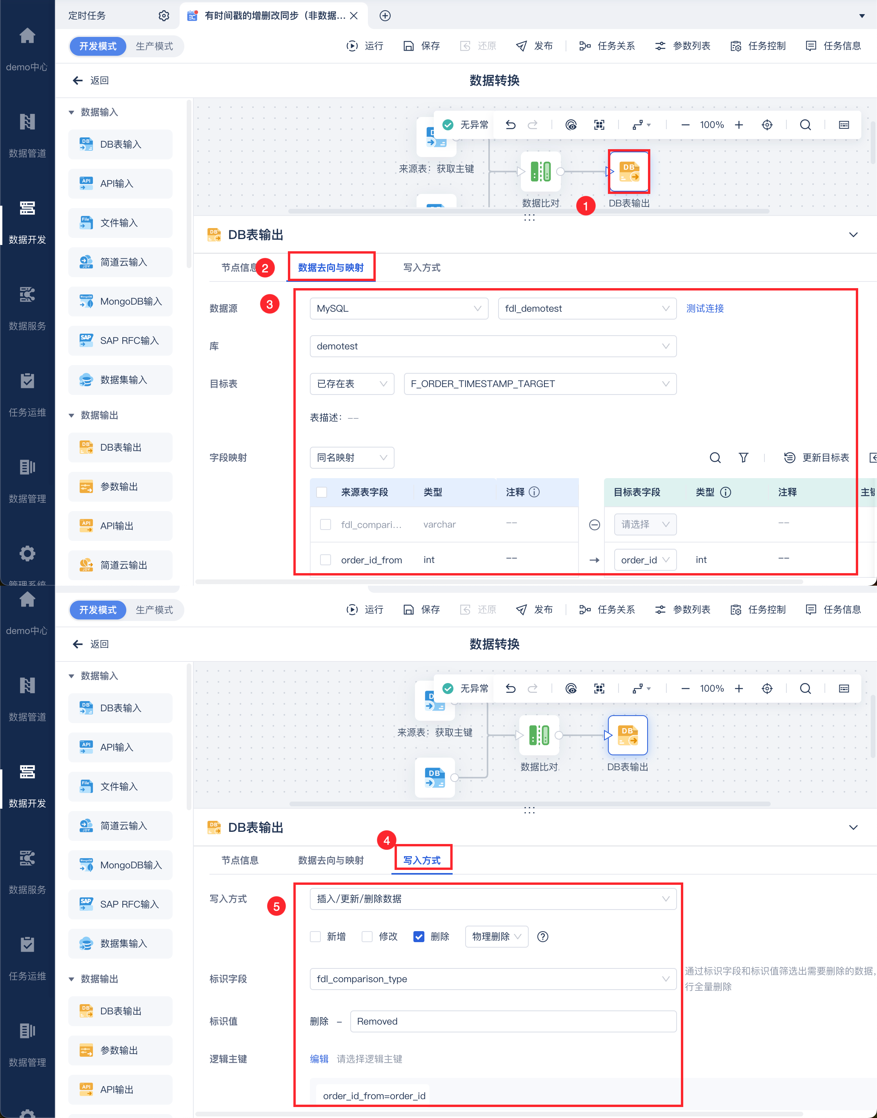
Task: Click the zoom-in plus icon beside 100%
Action: (739, 125)
